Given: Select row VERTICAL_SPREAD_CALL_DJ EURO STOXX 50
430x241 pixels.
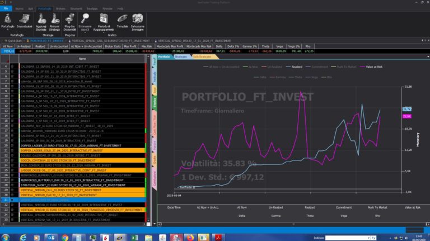Looking at the screenshot, I should click(x=82, y=190).
